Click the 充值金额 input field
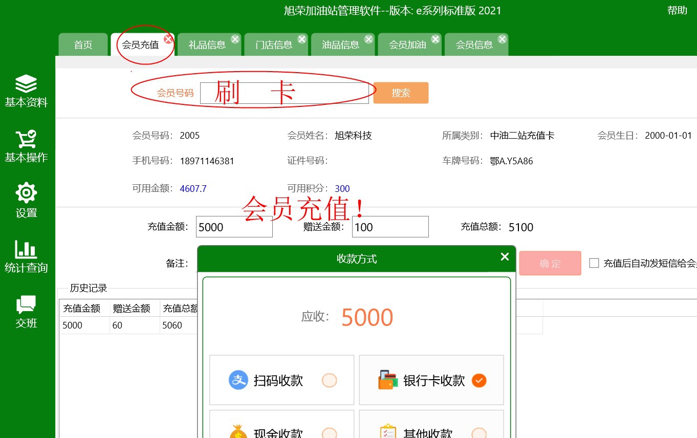The width and height of the screenshot is (697, 438). pos(234,227)
